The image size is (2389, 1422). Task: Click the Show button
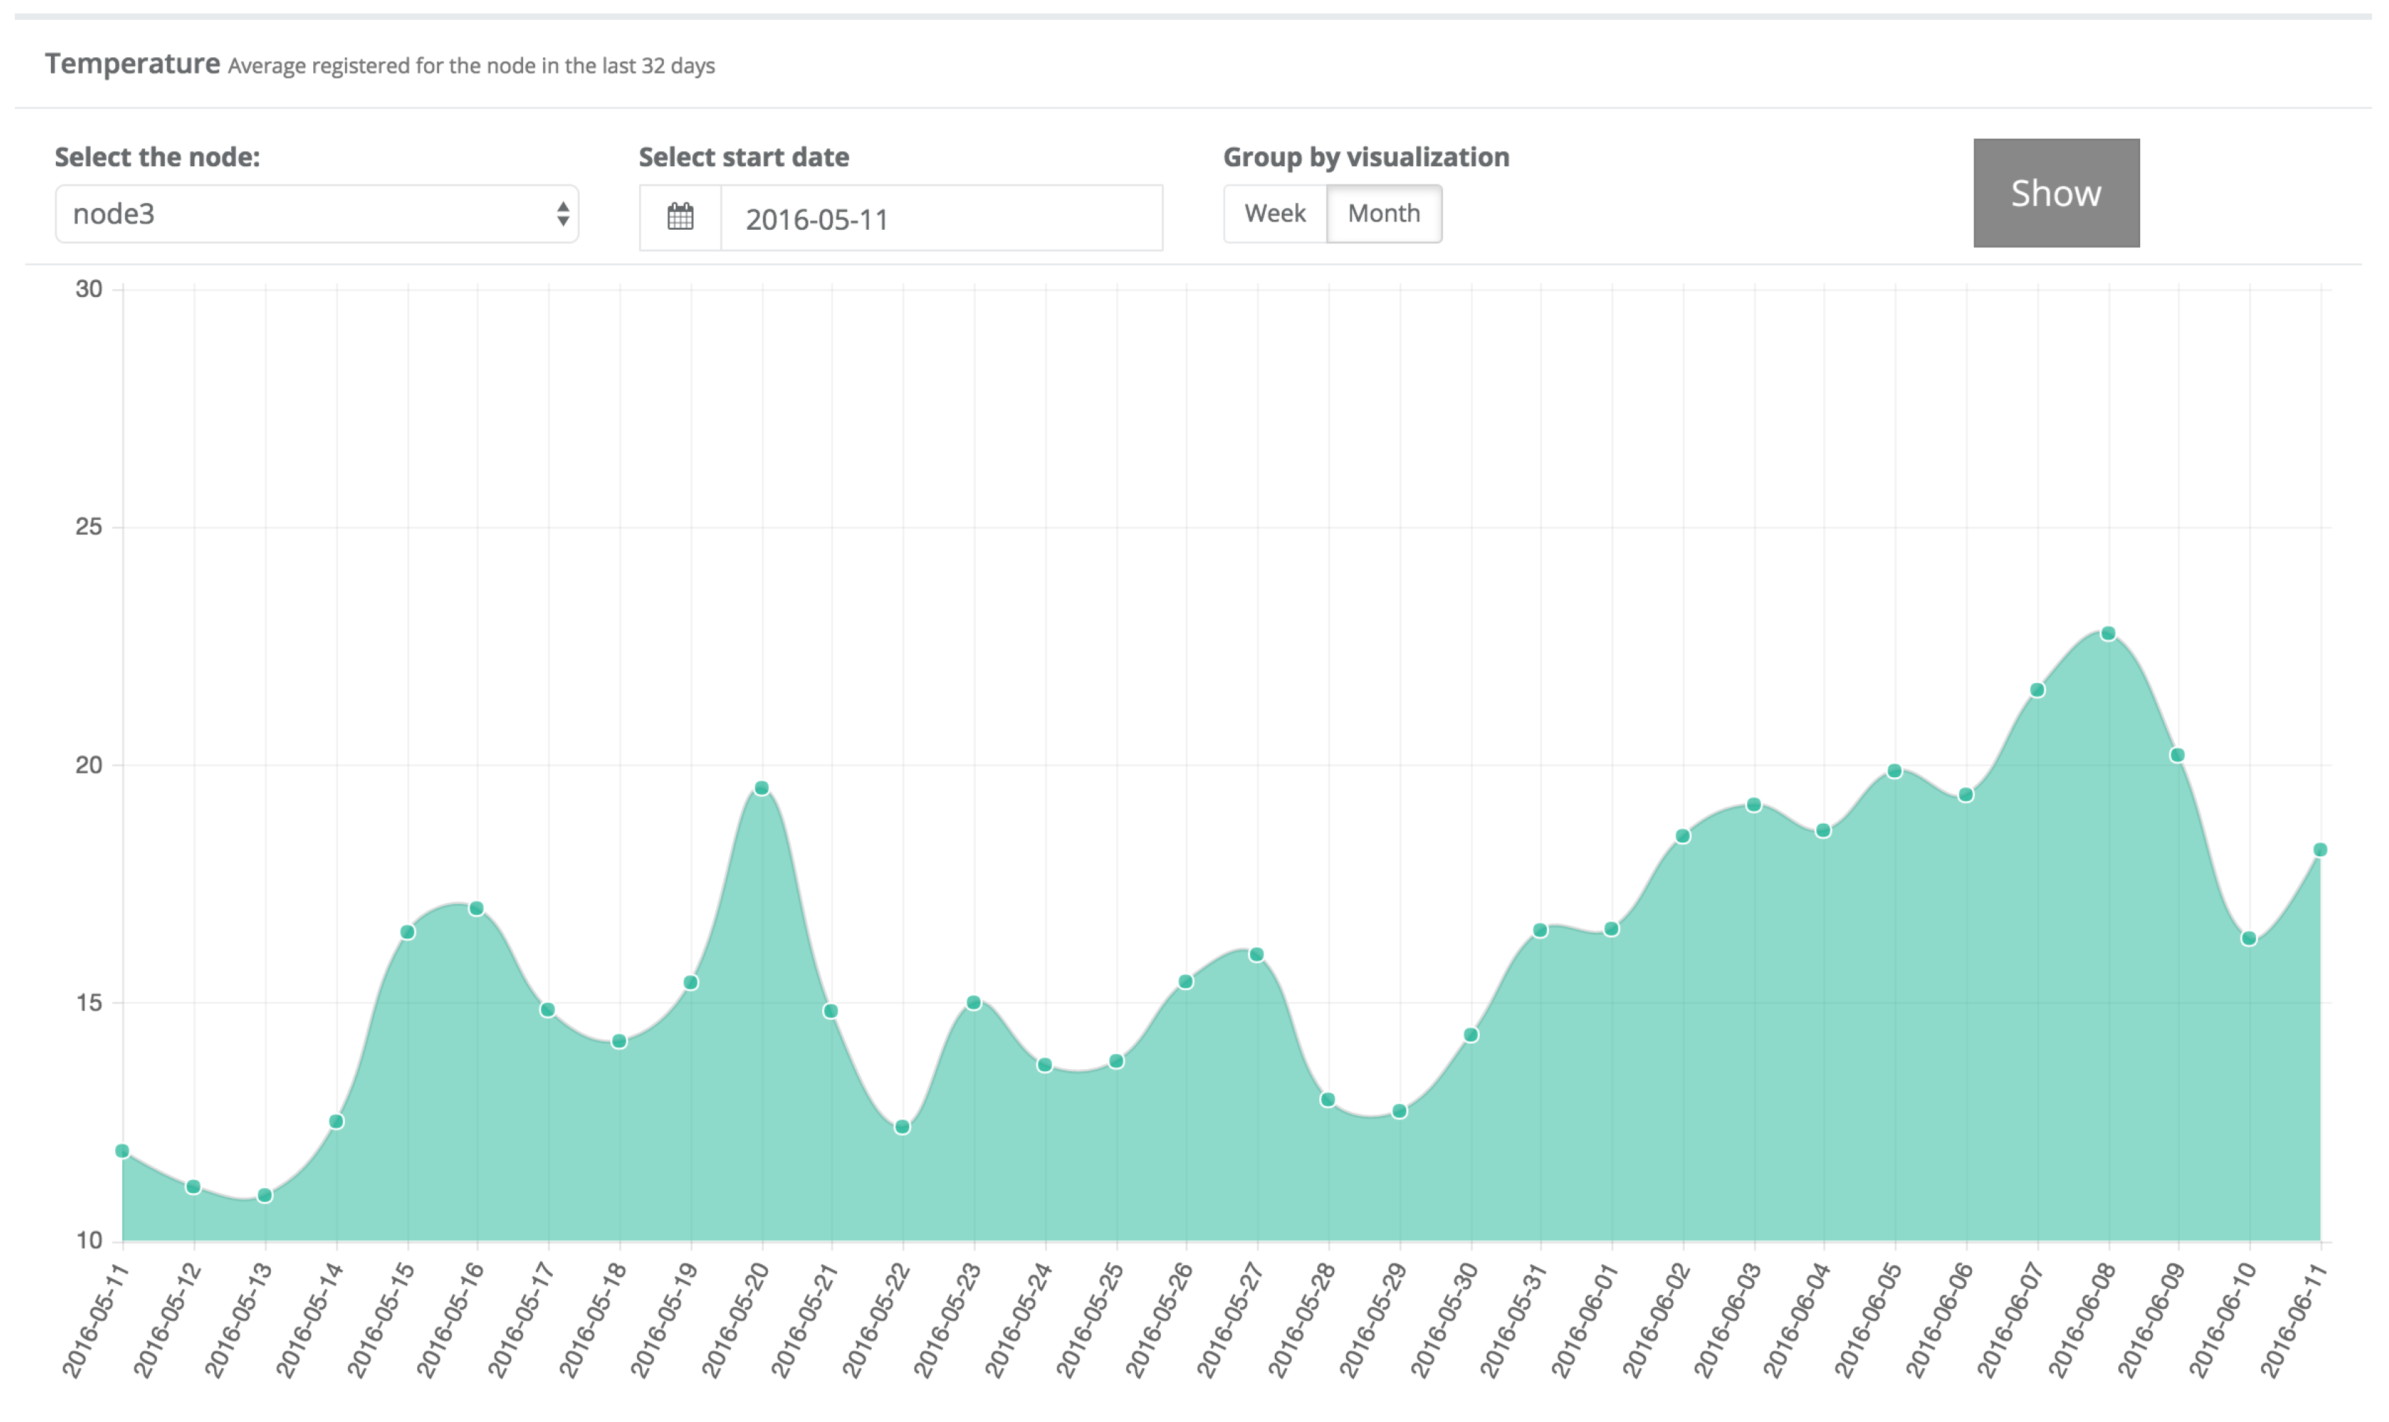pyautogui.click(x=2056, y=192)
